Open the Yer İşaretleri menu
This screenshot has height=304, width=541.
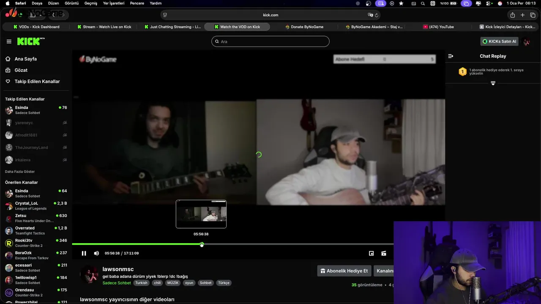[x=114, y=3]
